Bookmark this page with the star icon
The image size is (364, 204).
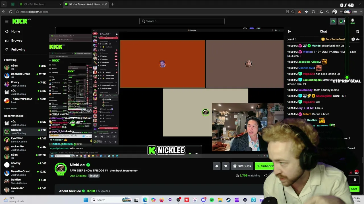click(x=293, y=12)
